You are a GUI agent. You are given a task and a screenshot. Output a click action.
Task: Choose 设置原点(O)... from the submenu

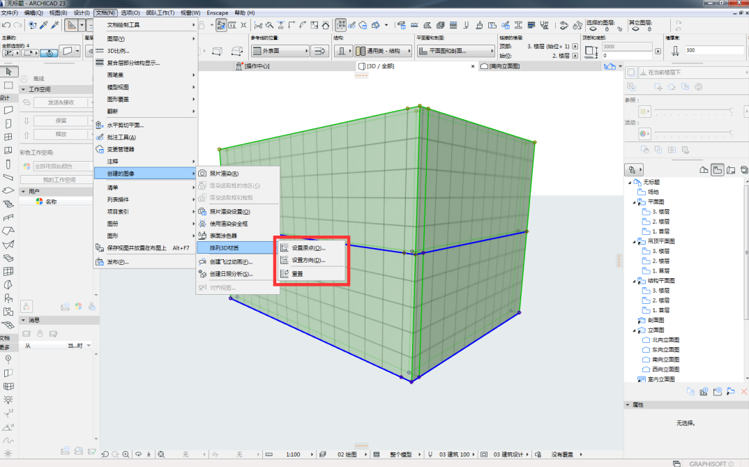[312, 248]
